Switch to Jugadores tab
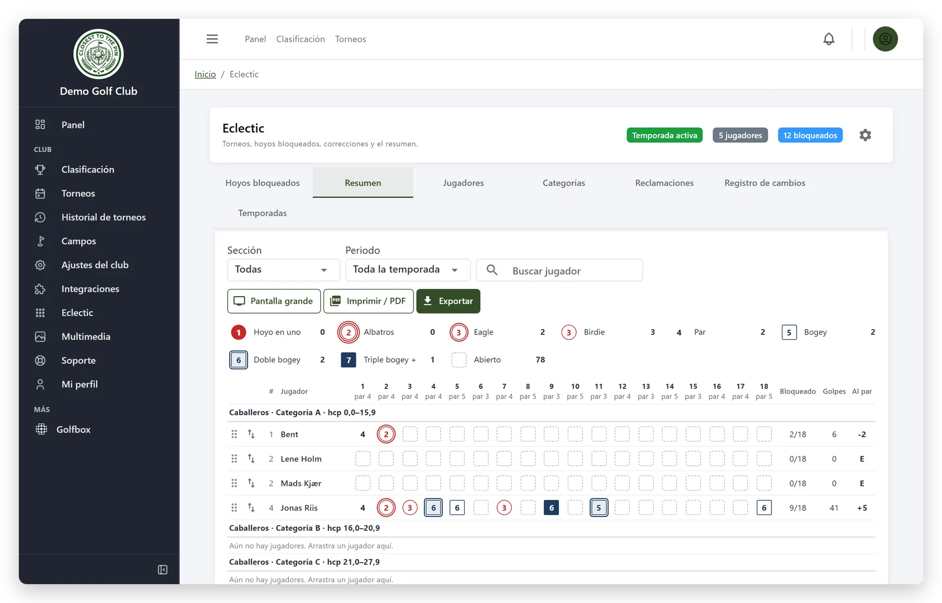 (463, 183)
